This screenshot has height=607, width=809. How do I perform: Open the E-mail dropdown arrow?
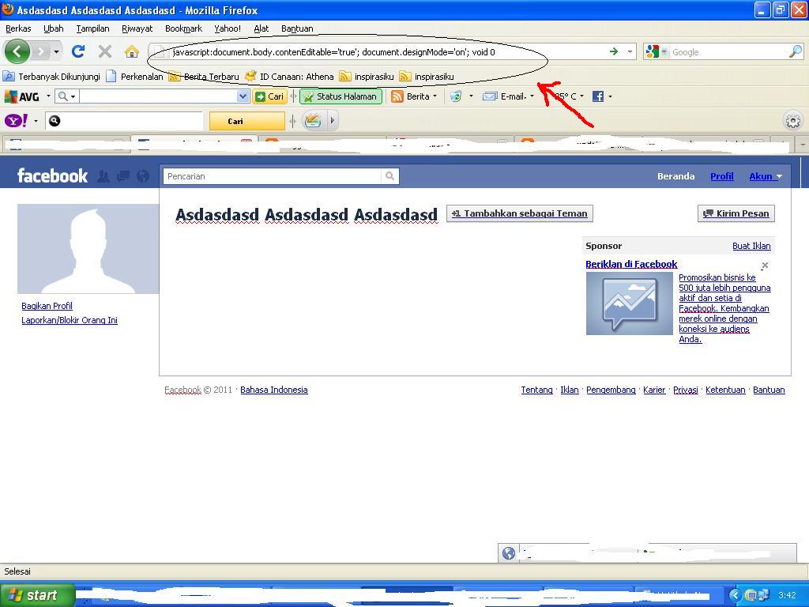pyautogui.click(x=532, y=96)
